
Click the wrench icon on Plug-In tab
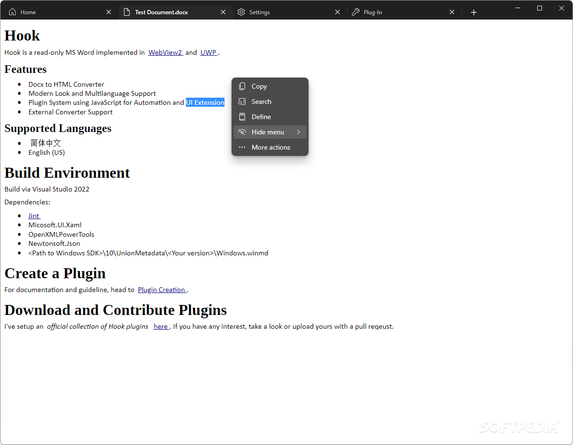[x=356, y=12]
